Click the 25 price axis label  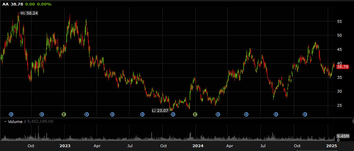click(340, 105)
